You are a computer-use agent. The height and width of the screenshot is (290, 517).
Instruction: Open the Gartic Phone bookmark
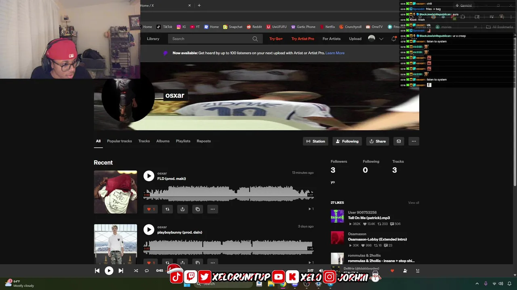click(x=303, y=27)
